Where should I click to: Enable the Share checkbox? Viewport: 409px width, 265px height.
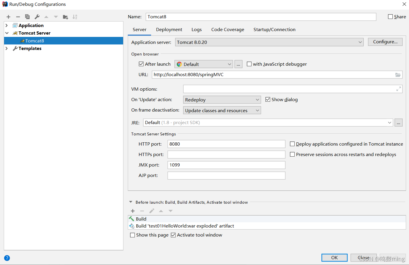[x=390, y=17]
